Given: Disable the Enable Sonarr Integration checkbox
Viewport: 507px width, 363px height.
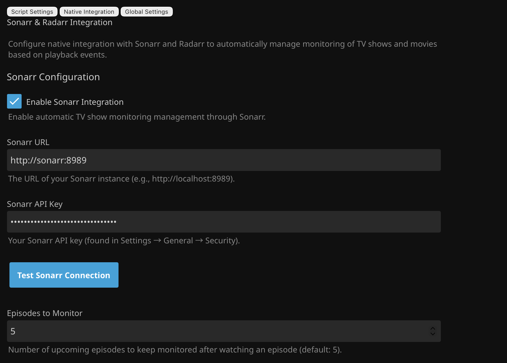Looking at the screenshot, I should coord(14,101).
